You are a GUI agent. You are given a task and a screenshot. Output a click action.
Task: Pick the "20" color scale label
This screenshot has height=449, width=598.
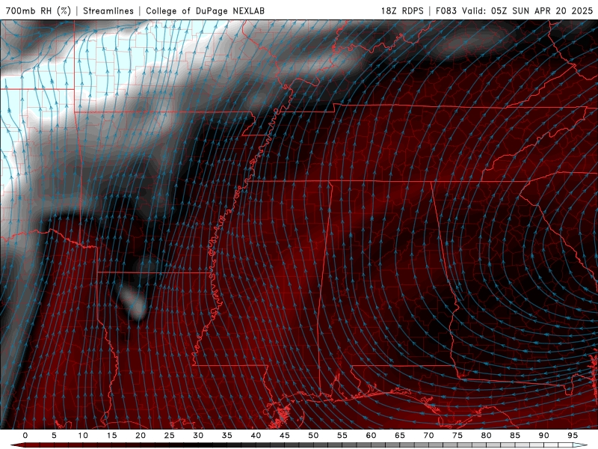click(x=141, y=436)
